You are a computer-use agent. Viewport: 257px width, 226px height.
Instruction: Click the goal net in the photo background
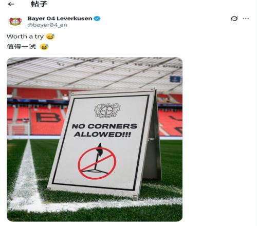pyautogui.click(x=18, y=129)
